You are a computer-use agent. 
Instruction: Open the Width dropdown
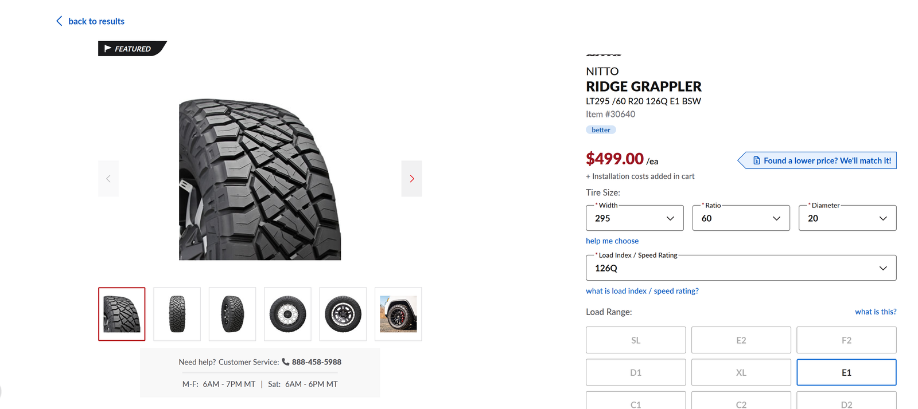[x=634, y=218]
